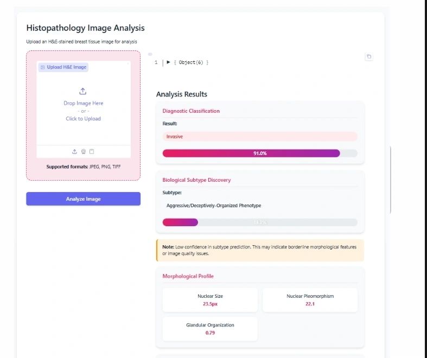This screenshot has height=358, width=427.
Task: Click the image icon in Upload H&E Image label
Action: [42, 67]
